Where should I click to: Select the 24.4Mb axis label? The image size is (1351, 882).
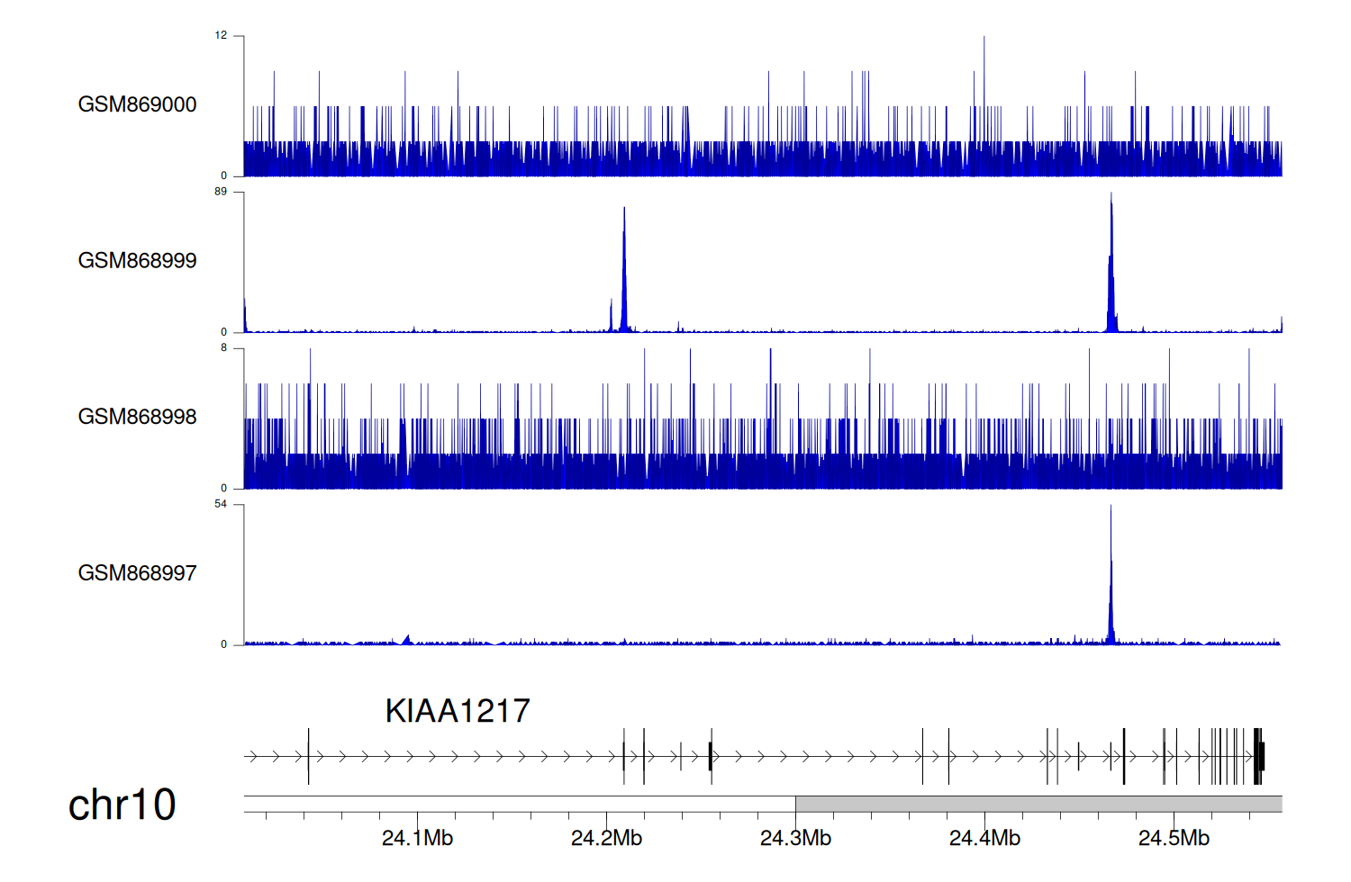pos(984,839)
